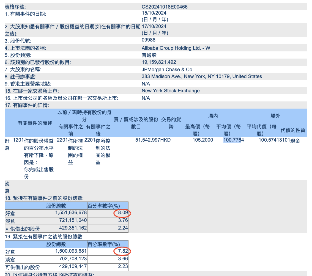Click the event date 15/10/2024
The width and height of the screenshot is (312, 276).
pyautogui.click(x=154, y=13)
